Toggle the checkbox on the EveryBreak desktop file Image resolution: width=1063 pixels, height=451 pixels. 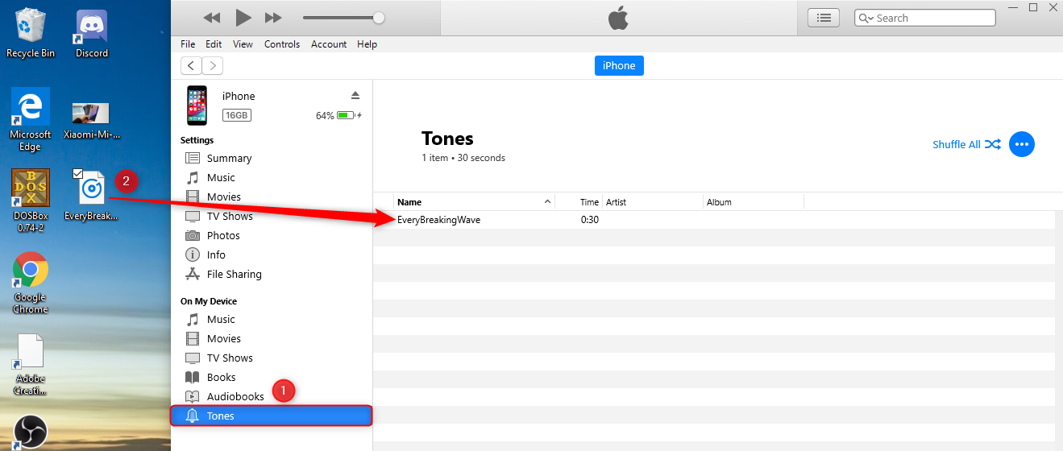coord(77,173)
